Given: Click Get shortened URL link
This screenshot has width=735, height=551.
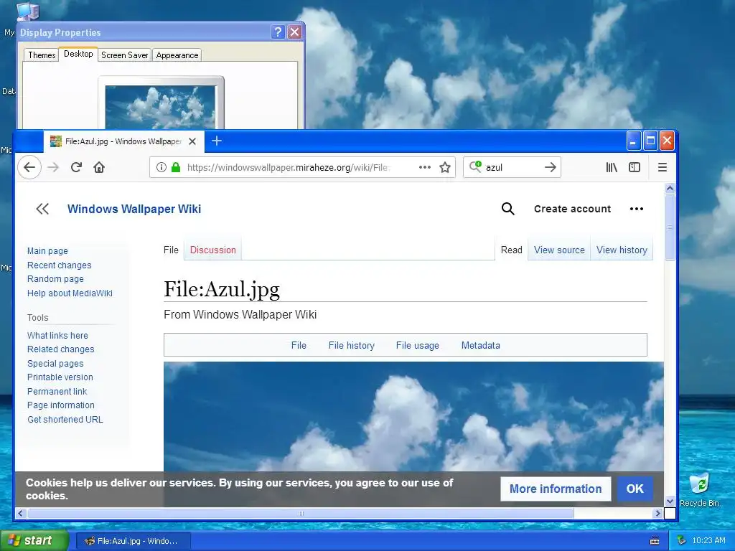Looking at the screenshot, I should click(x=65, y=419).
